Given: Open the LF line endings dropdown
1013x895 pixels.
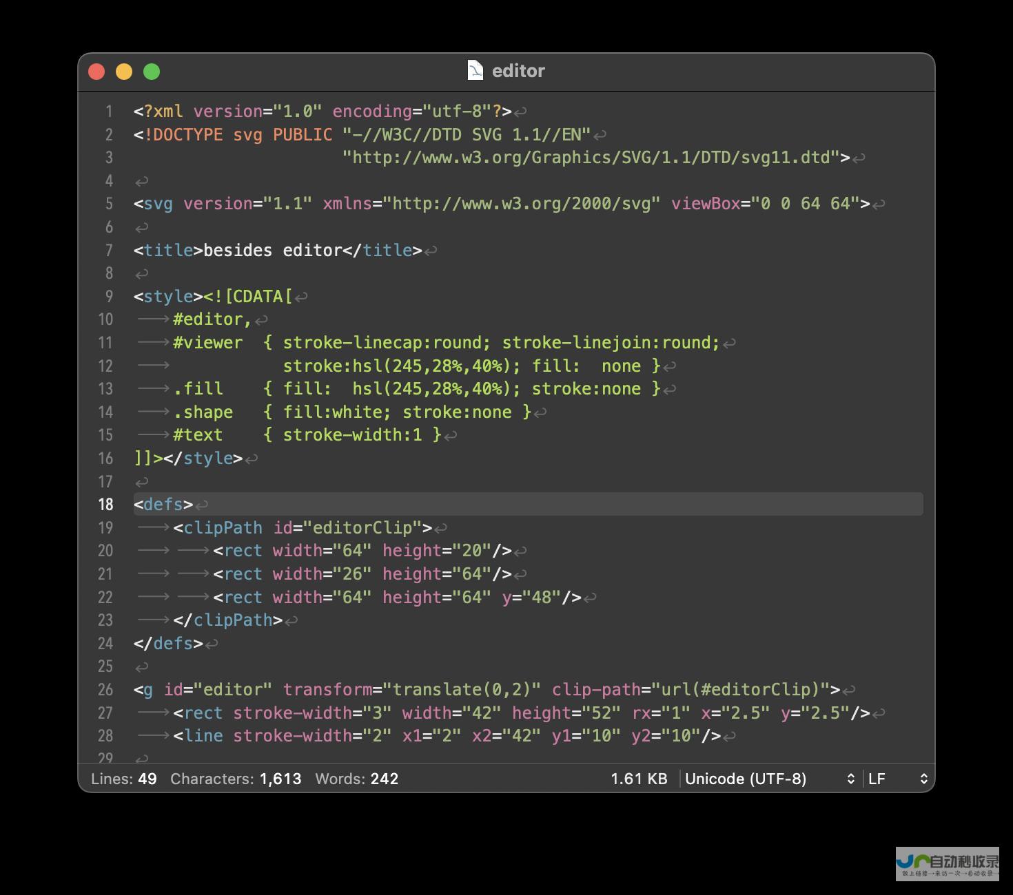Looking at the screenshot, I should tap(898, 779).
